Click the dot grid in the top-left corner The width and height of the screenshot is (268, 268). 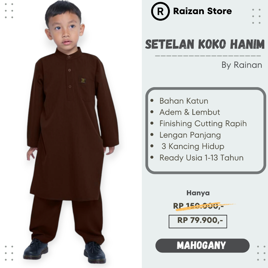[9, 10]
